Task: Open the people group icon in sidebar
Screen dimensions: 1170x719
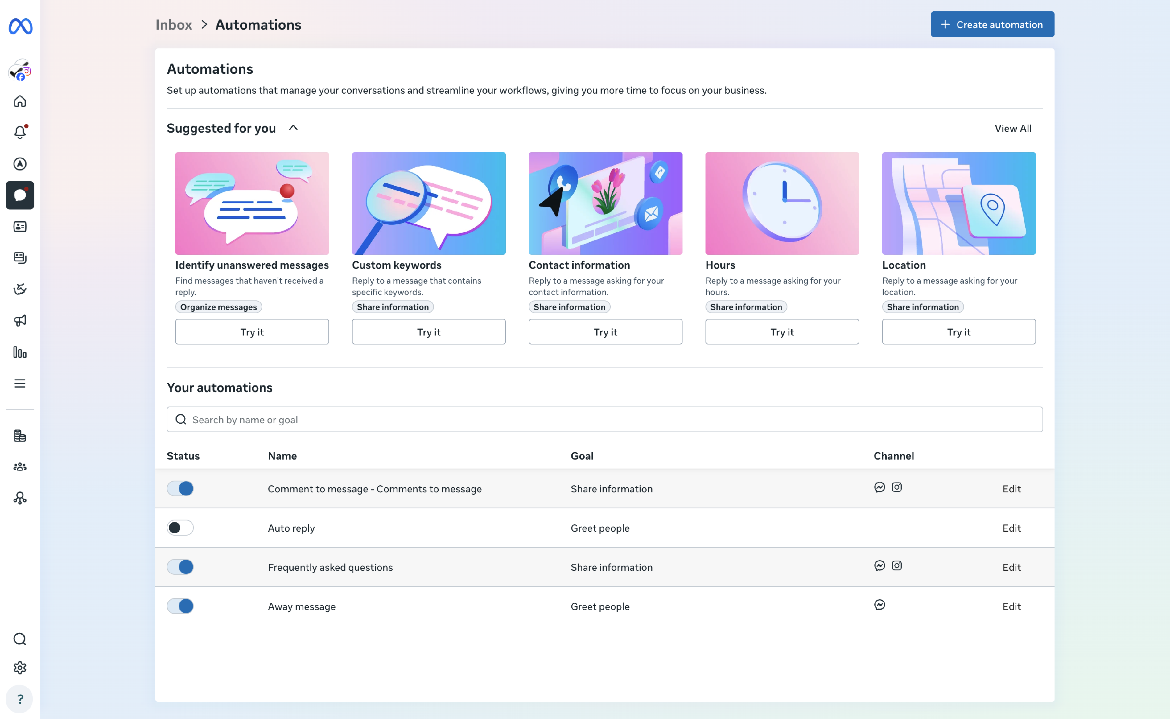Action: click(20, 467)
